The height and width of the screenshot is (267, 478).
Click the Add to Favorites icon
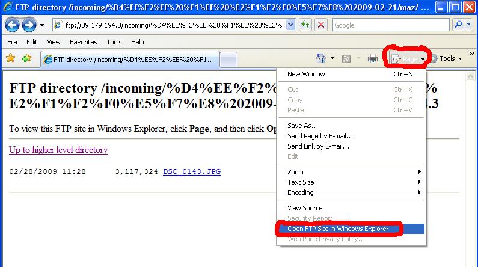click(27, 58)
